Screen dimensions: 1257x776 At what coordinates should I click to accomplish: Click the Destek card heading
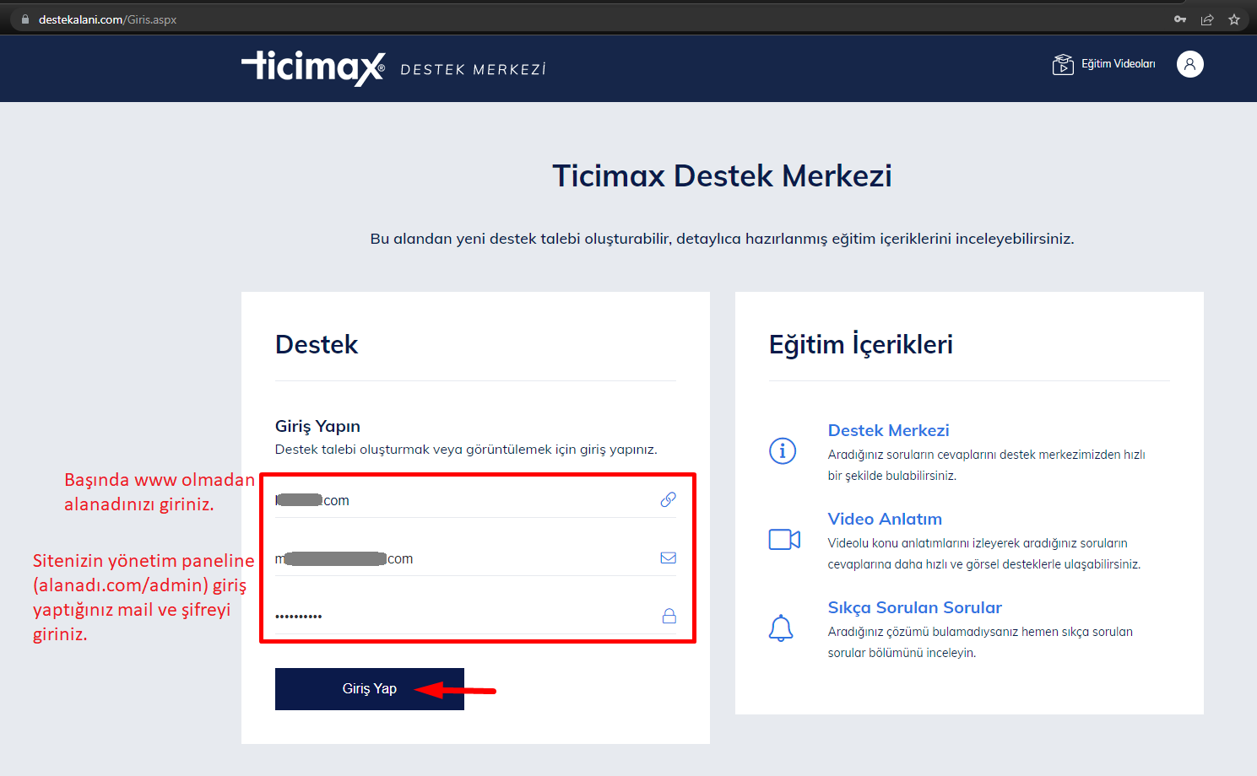pyautogui.click(x=317, y=344)
